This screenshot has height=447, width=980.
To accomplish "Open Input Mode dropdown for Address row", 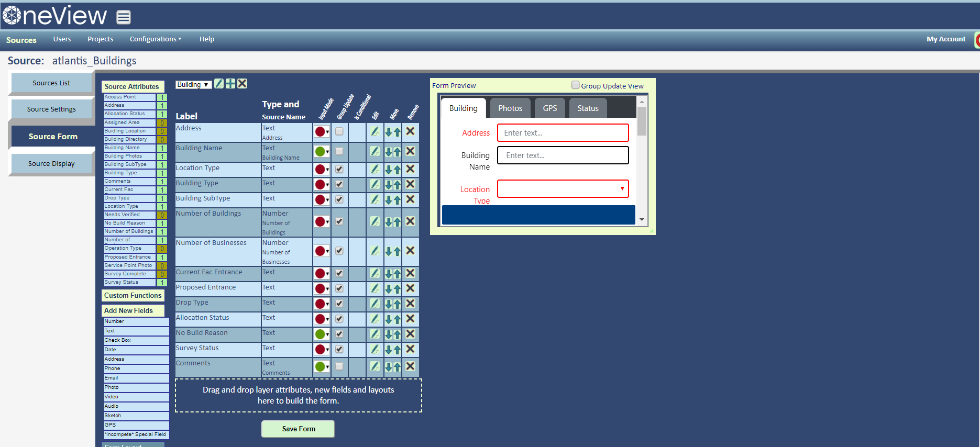I will tap(322, 131).
